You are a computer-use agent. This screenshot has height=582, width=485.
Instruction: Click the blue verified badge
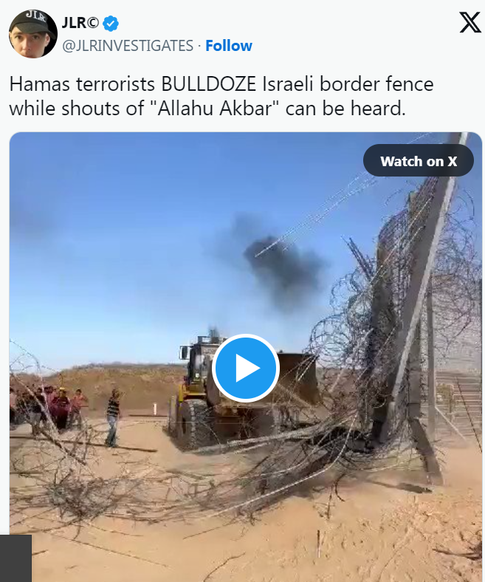[111, 24]
